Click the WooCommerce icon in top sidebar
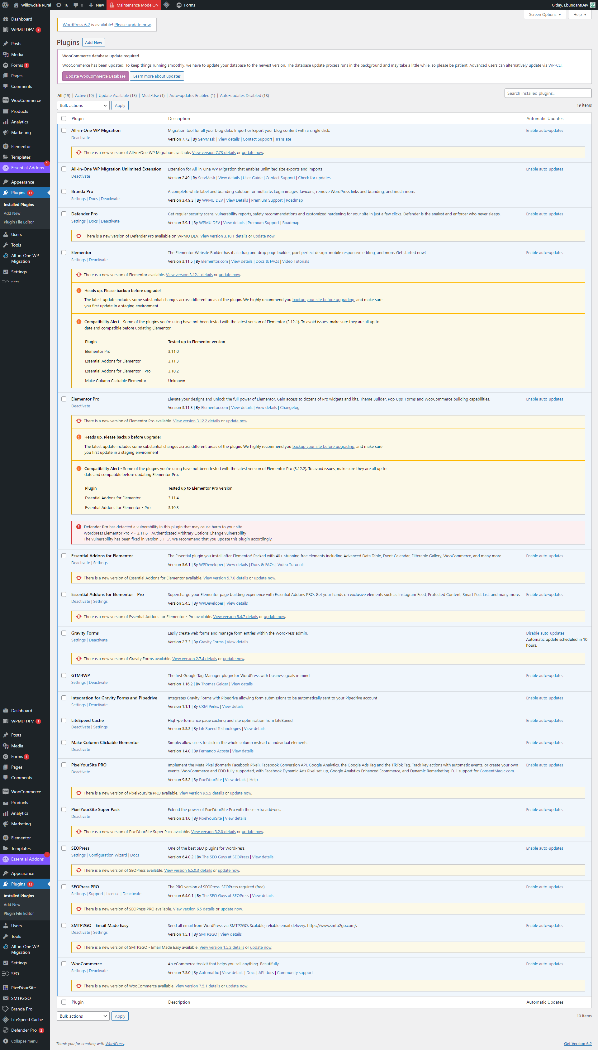Image resolution: width=598 pixels, height=1051 pixels. 5,100
